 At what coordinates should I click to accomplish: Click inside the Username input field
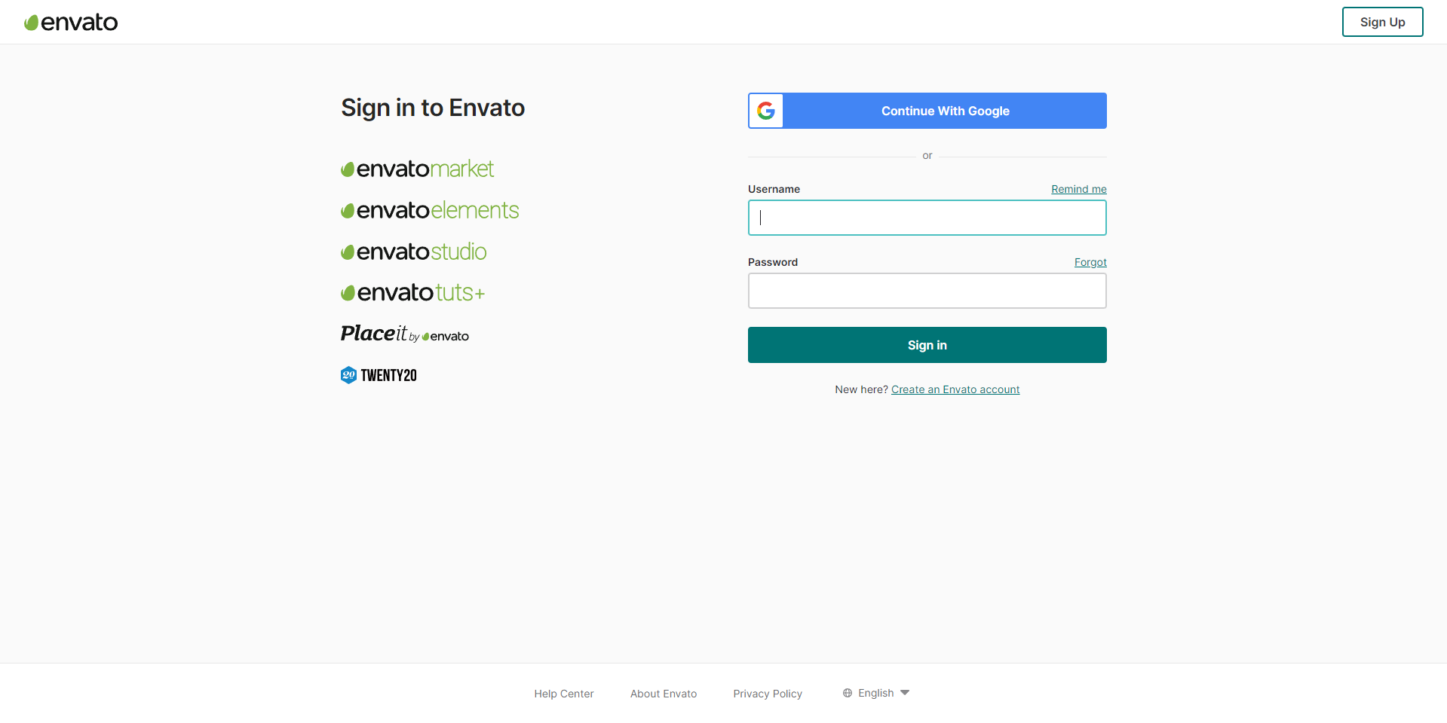pyautogui.click(x=927, y=218)
